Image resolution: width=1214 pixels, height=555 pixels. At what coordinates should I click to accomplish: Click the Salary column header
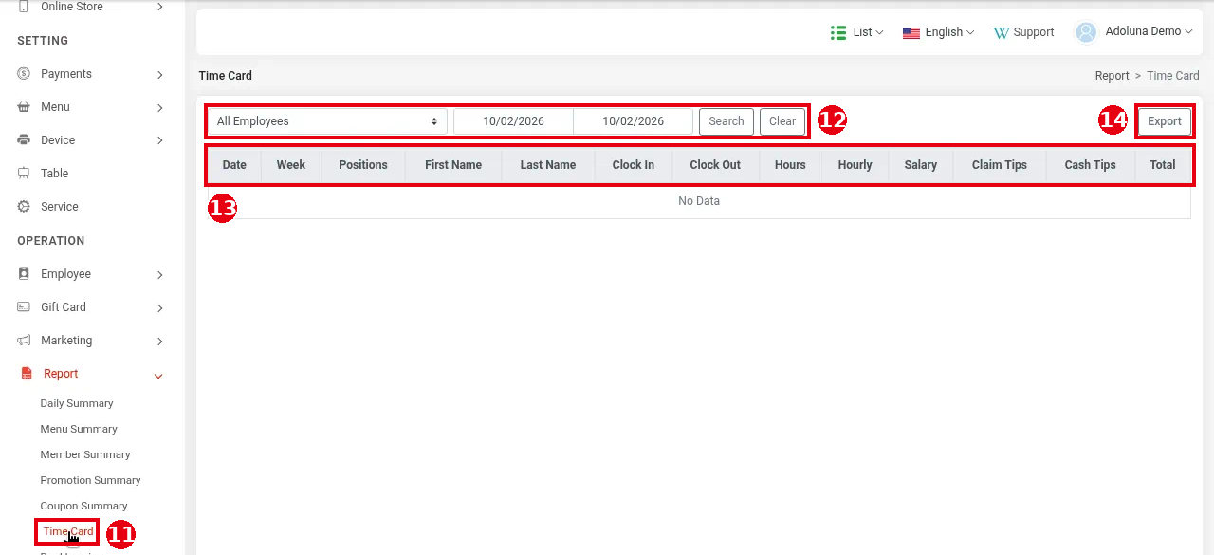pos(921,165)
